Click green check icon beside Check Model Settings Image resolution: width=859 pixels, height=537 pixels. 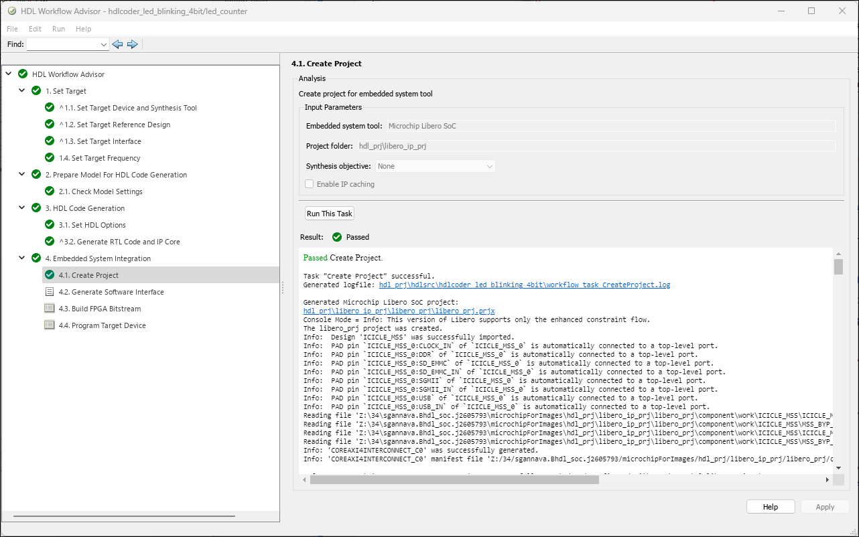(50, 191)
